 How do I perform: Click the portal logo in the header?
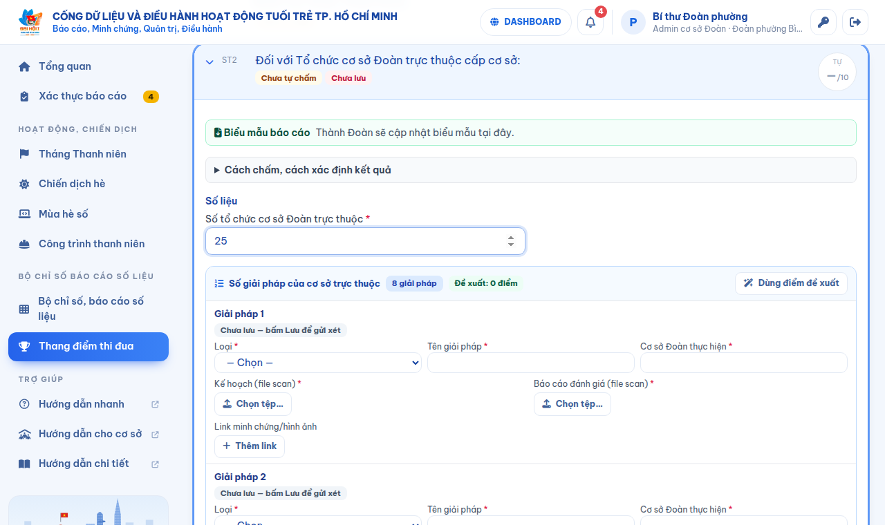[x=30, y=22]
